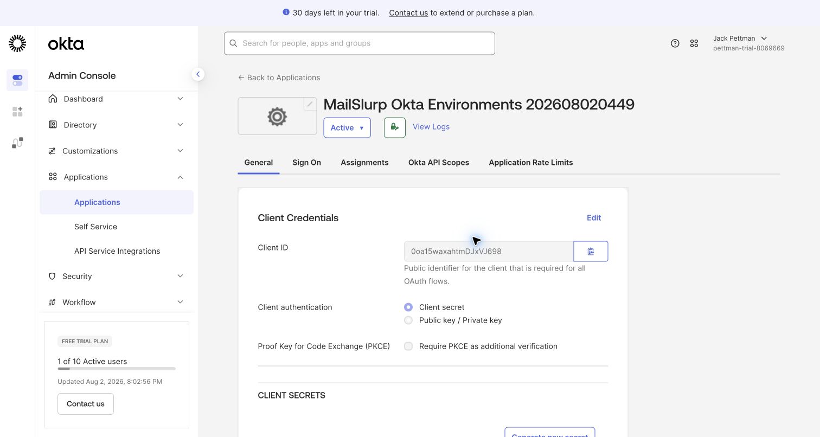Select Applications submenu item
Image resolution: width=820 pixels, height=437 pixels.
[117, 202]
